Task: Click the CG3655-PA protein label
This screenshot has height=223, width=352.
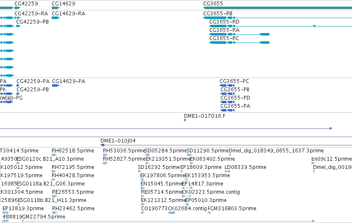Action: click(x=235, y=106)
